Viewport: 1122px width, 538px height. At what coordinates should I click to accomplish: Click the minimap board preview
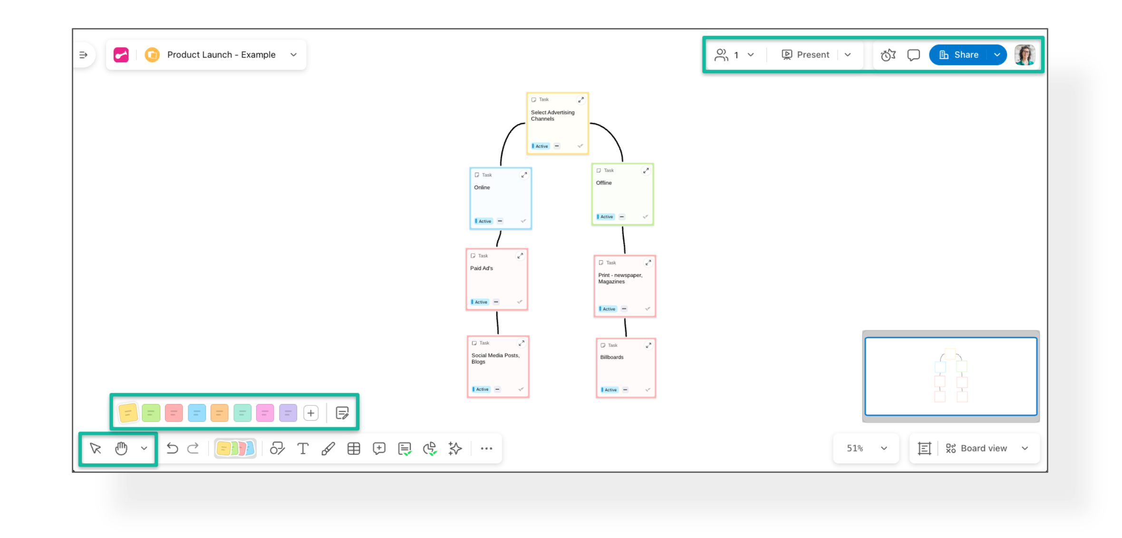coord(951,376)
